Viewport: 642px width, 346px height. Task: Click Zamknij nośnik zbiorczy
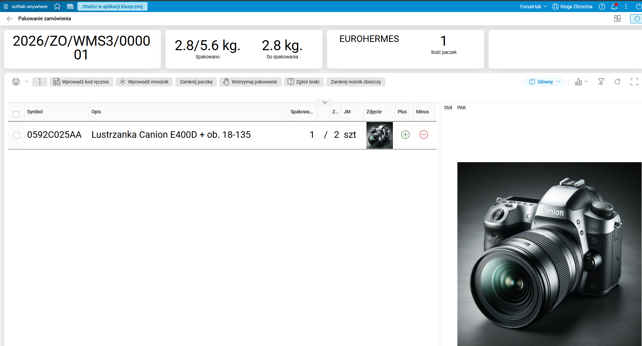[356, 82]
